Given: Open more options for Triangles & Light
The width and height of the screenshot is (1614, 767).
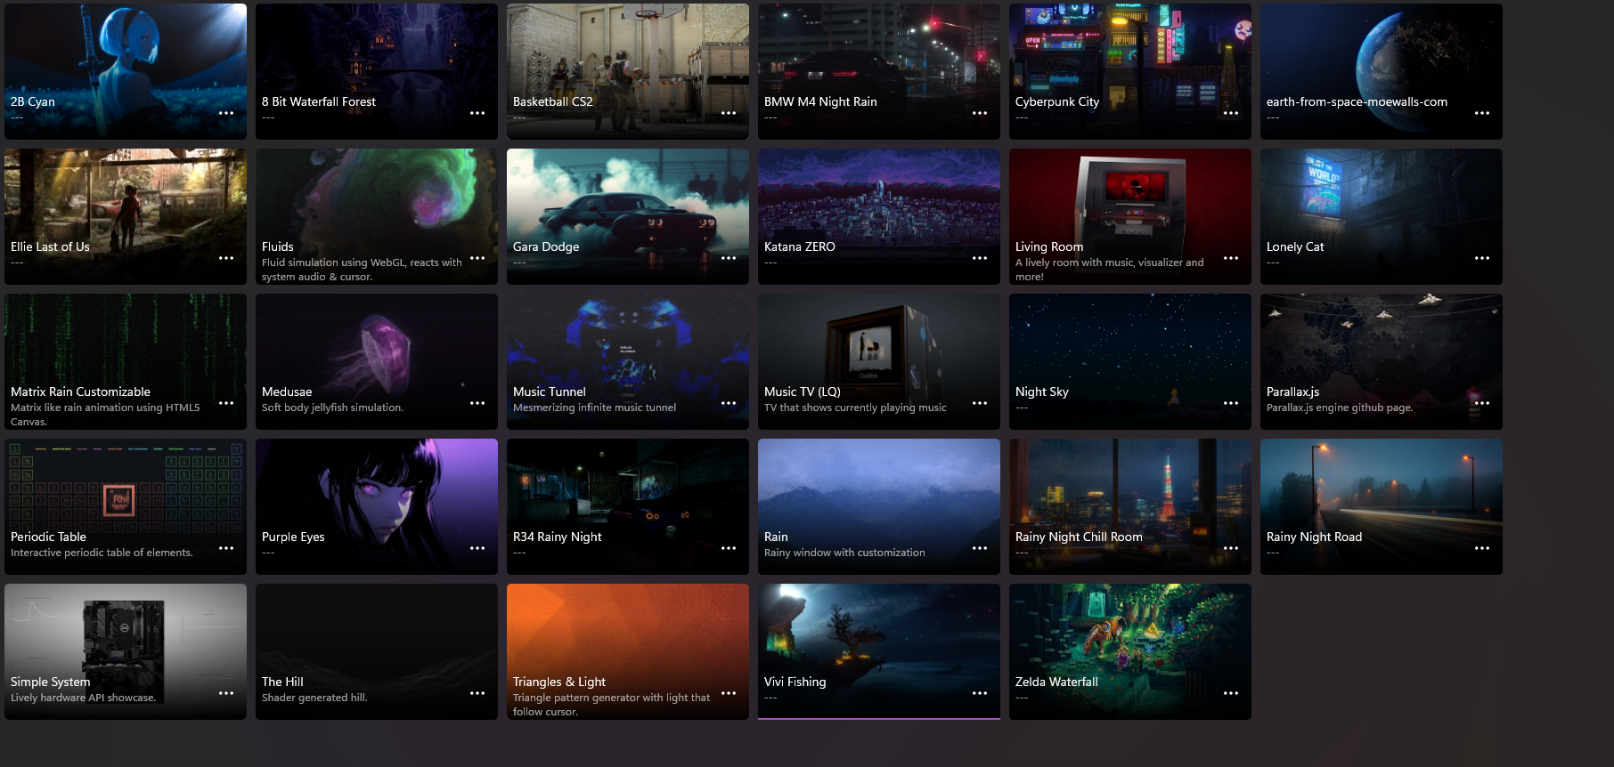Looking at the screenshot, I should point(729,693).
